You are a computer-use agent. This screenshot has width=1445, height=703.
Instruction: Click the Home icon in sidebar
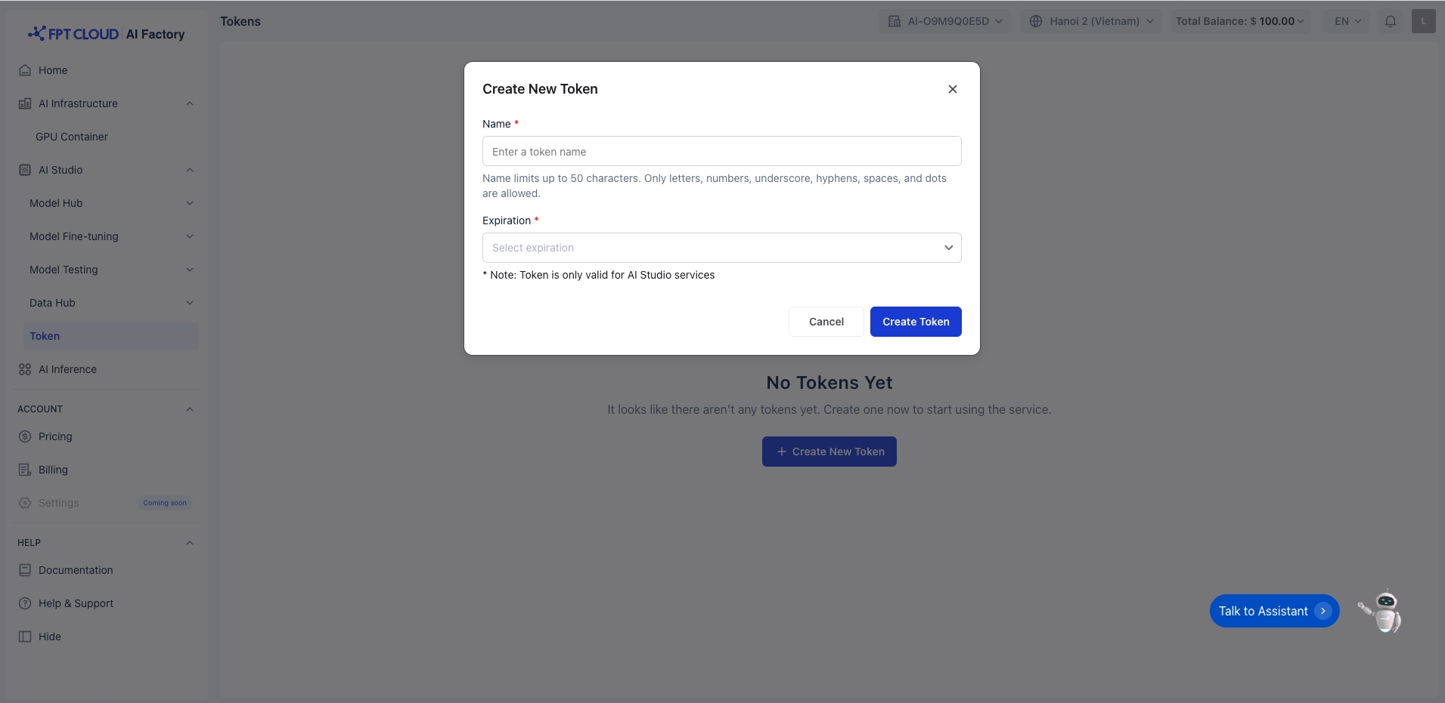coord(25,70)
